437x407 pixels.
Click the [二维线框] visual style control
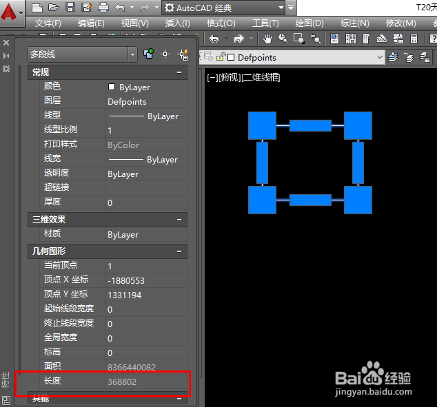tap(261, 78)
